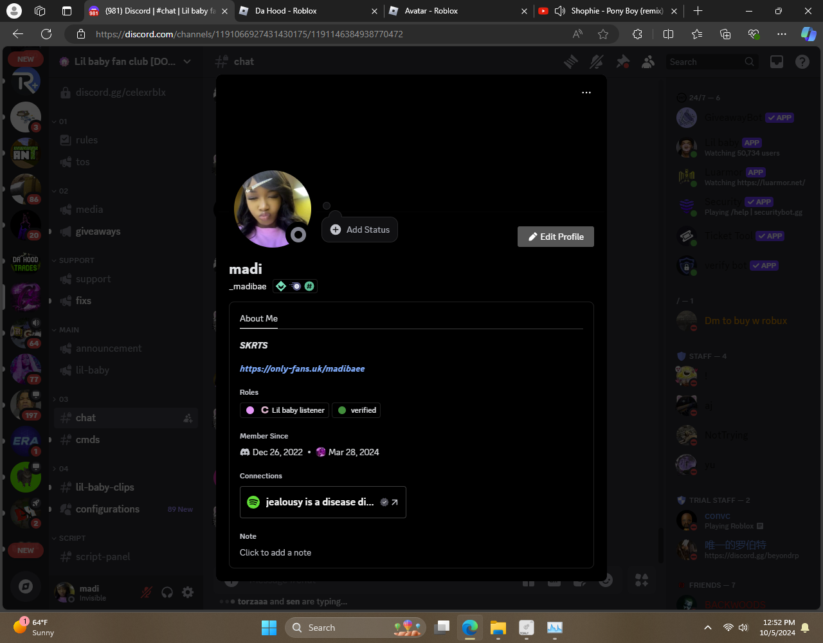The height and width of the screenshot is (643, 823).
Task: Open the script-panel channel
Action: [125, 557]
